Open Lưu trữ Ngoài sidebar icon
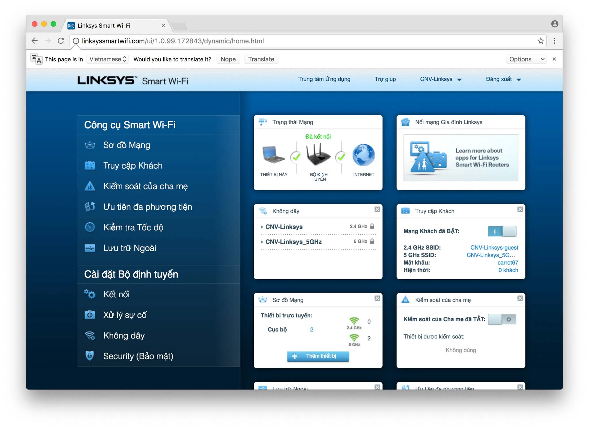The image size is (589, 427). click(90, 248)
